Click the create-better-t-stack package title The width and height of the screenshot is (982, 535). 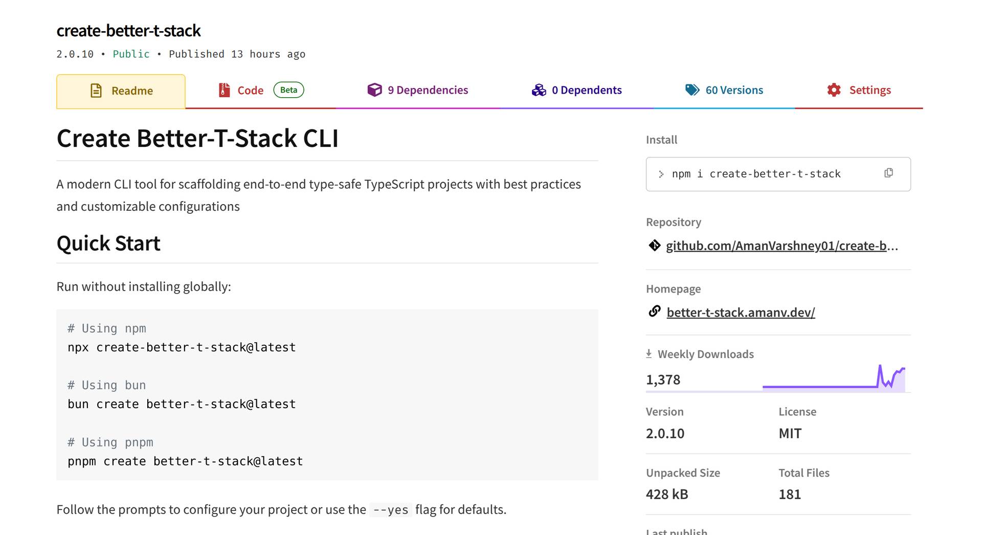128,31
